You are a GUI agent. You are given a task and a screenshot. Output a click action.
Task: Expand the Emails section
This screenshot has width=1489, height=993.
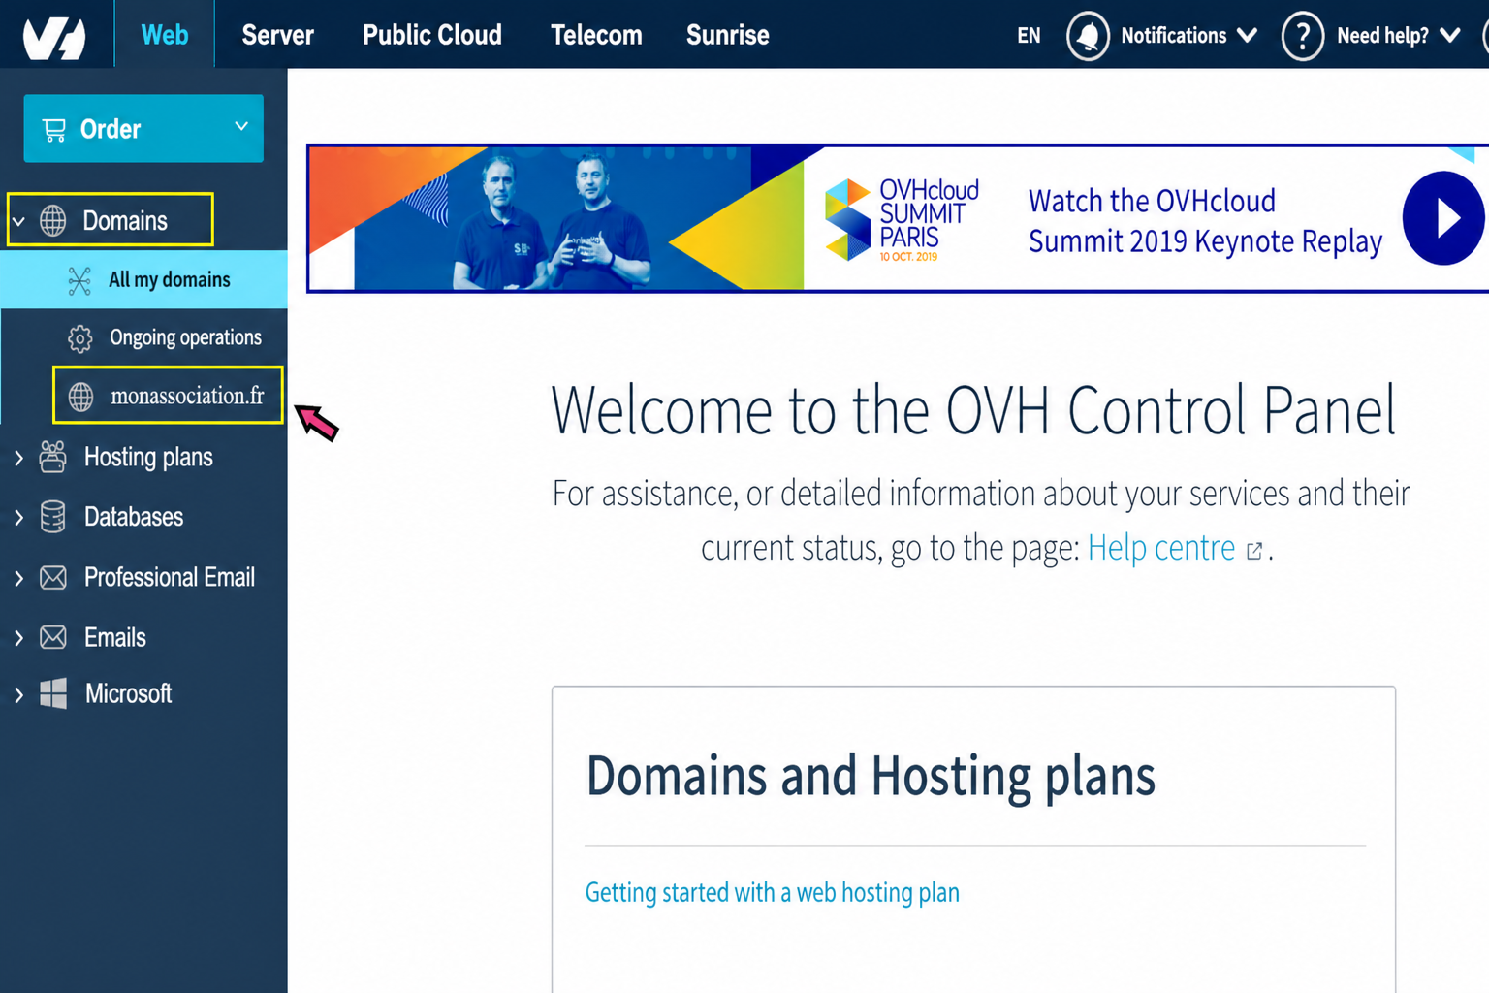point(18,638)
